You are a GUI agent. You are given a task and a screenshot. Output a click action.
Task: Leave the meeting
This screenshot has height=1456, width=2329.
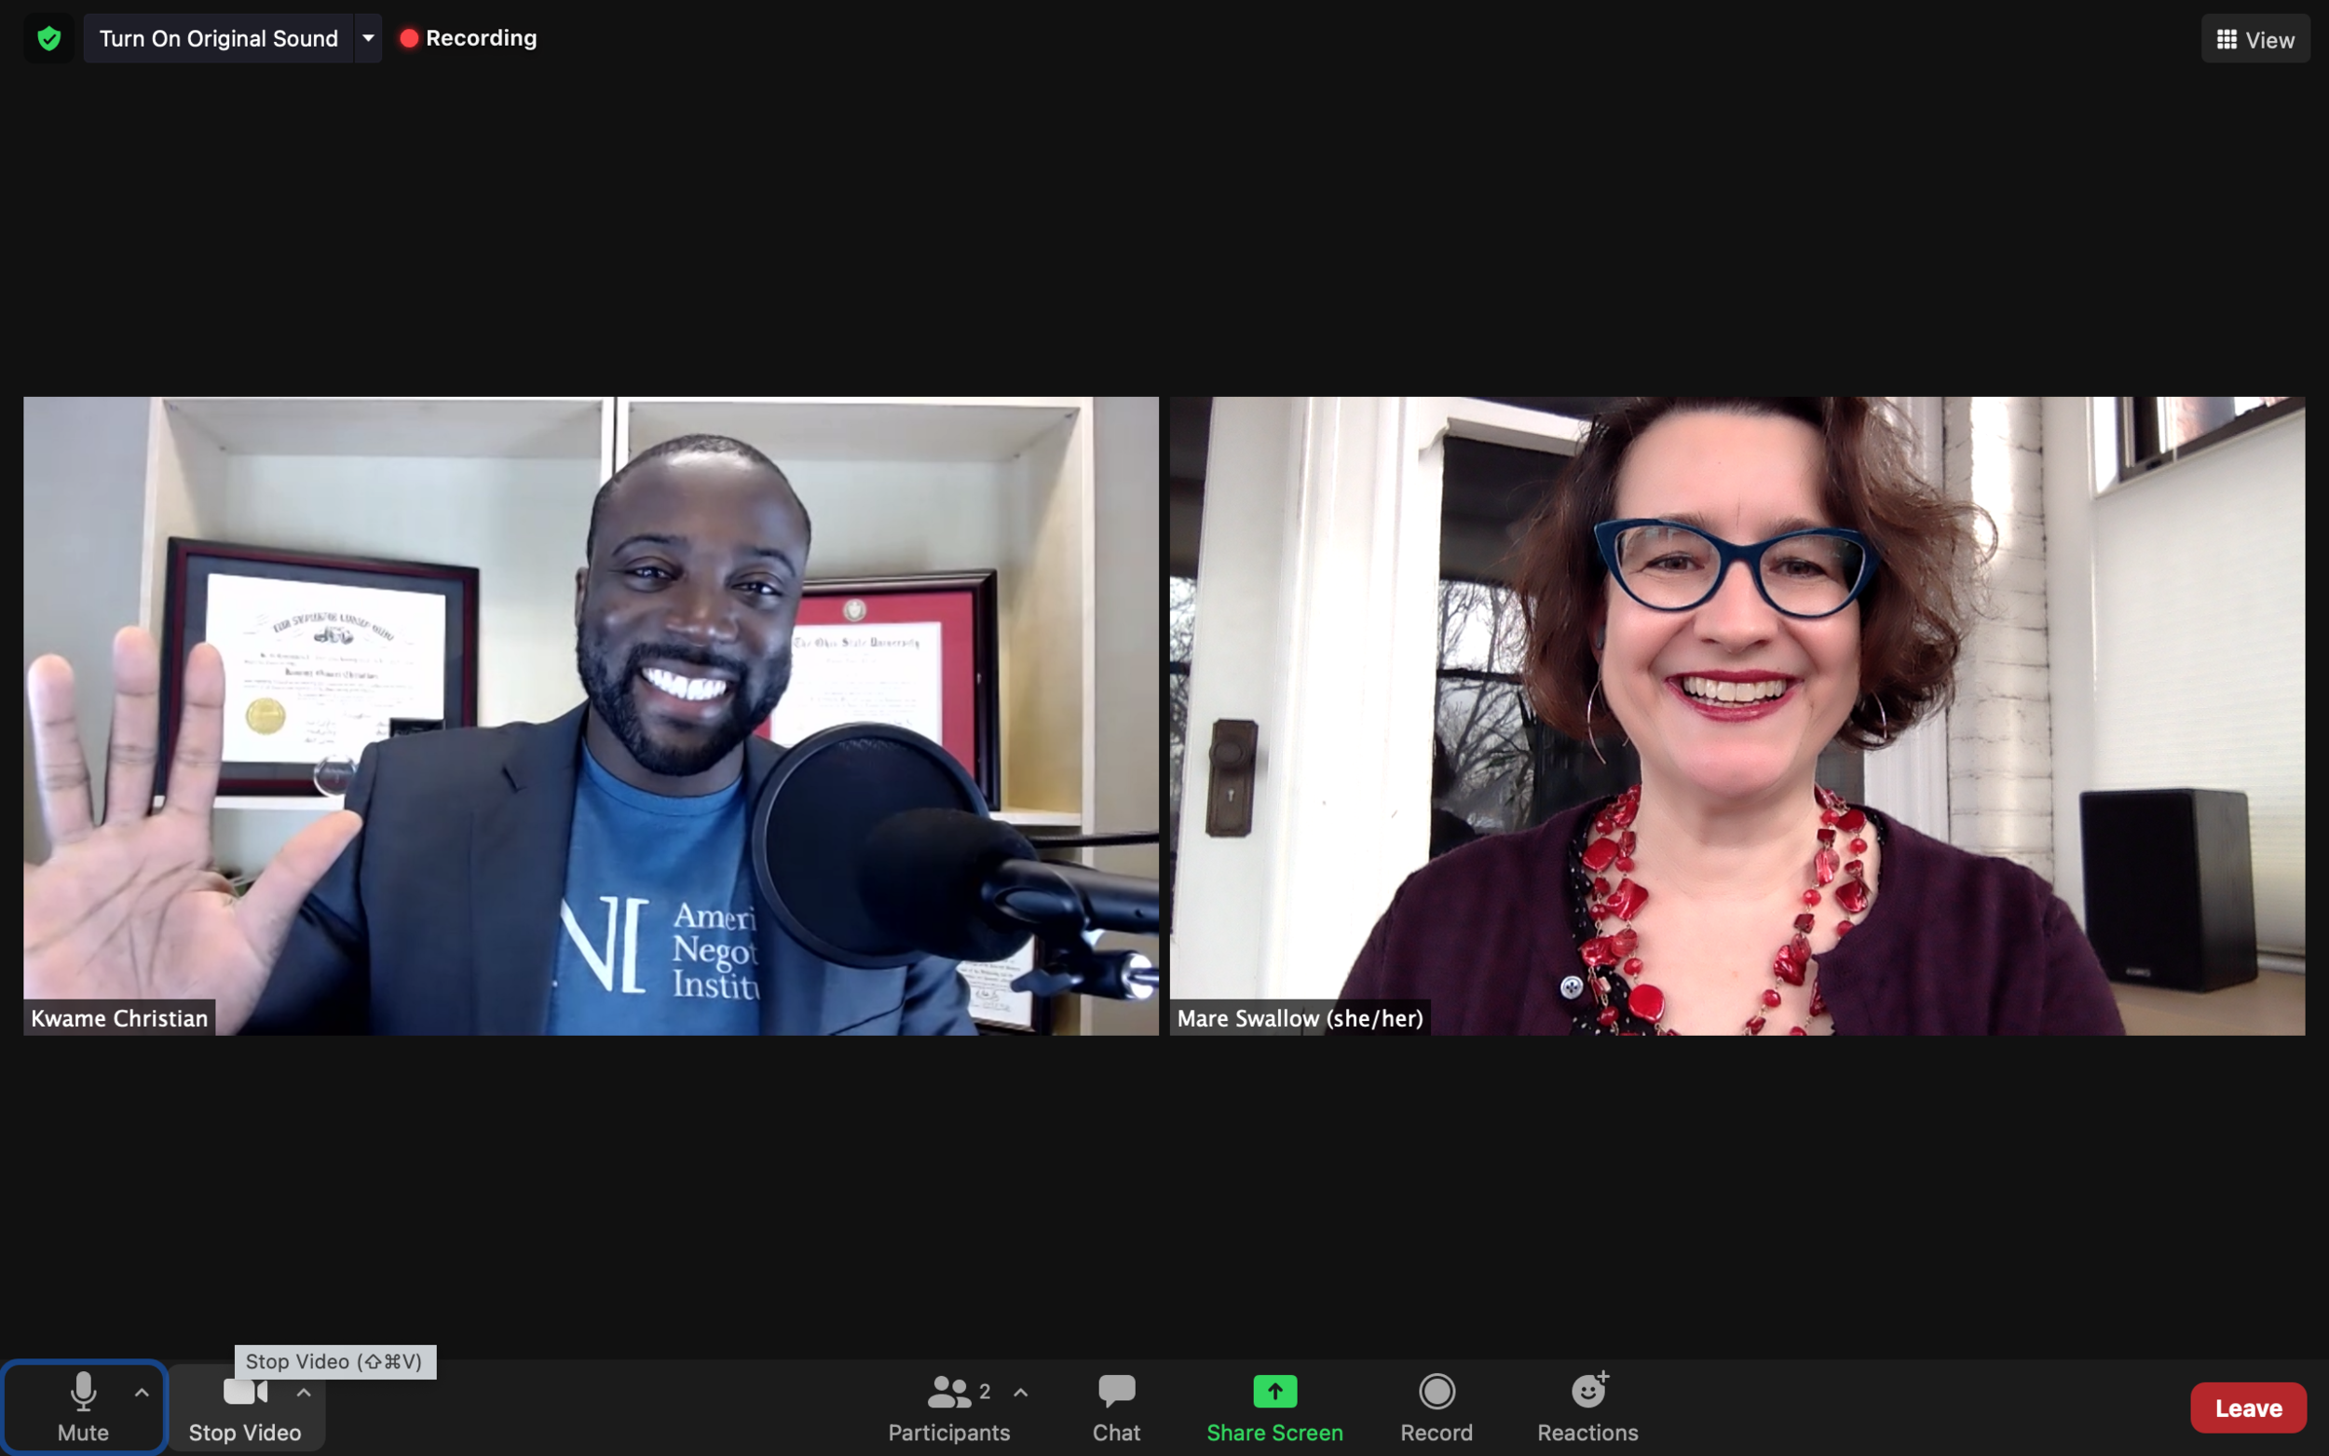point(2247,1408)
